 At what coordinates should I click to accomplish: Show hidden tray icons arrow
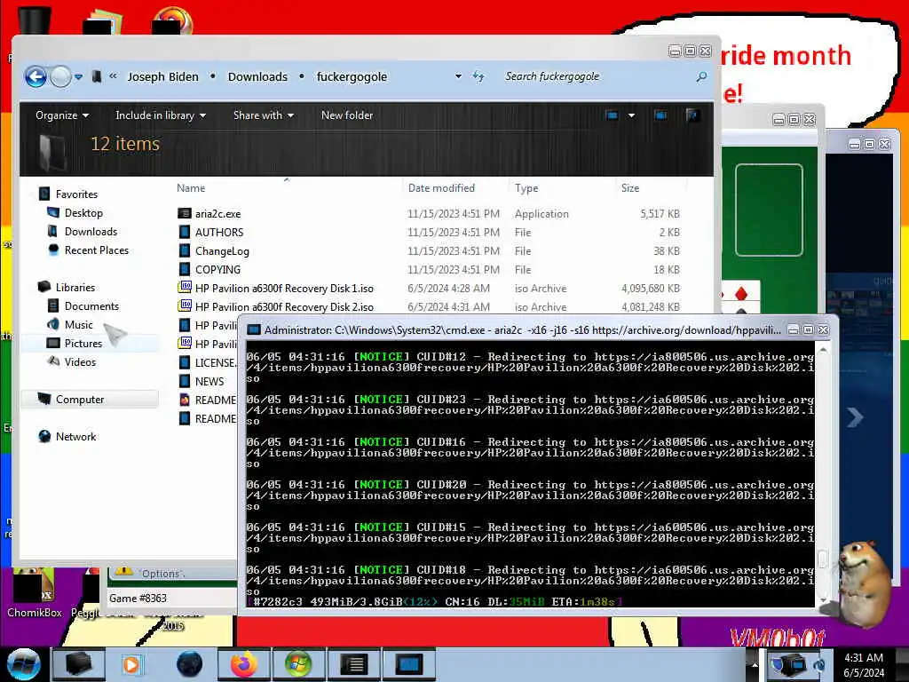point(755,664)
